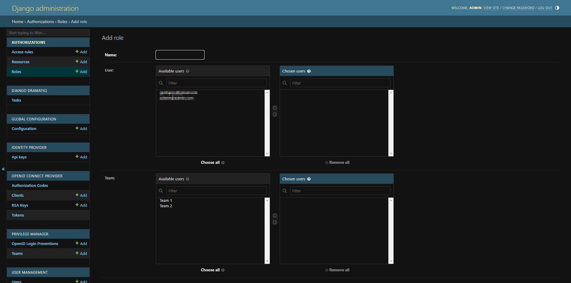Focus Filter field in Team Available users
The image size is (571, 283).
pyautogui.click(x=217, y=191)
